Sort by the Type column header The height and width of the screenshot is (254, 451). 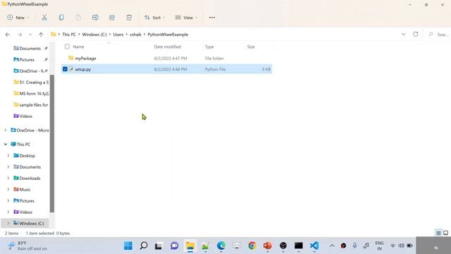[209, 47]
